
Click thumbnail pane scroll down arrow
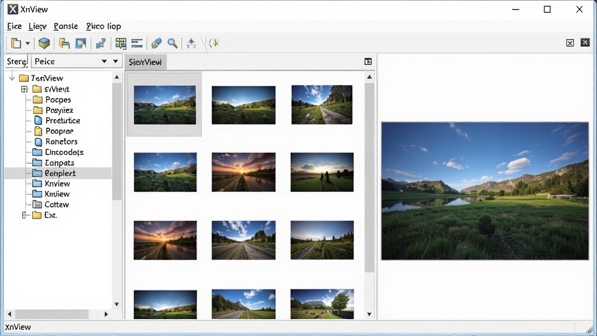point(369,314)
